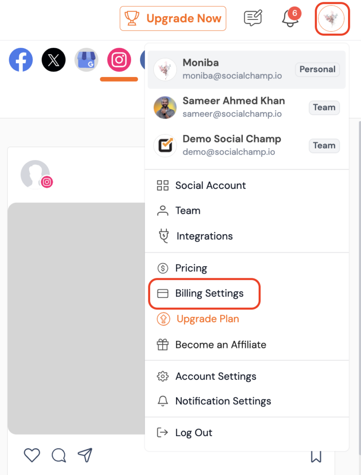Image resolution: width=361 pixels, height=475 pixels.
Task: Select the Facebook account icon
Action: [x=21, y=60]
